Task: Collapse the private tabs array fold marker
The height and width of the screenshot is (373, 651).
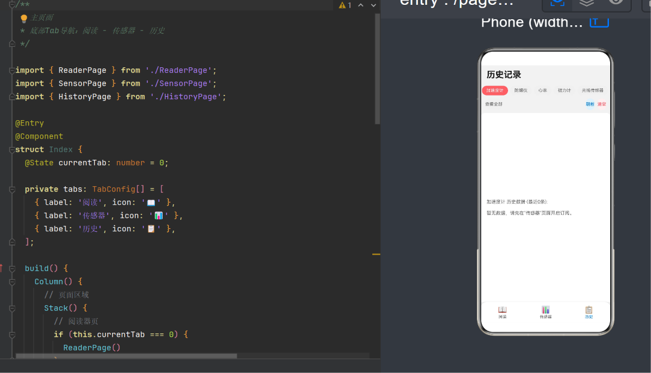Action: click(x=12, y=189)
